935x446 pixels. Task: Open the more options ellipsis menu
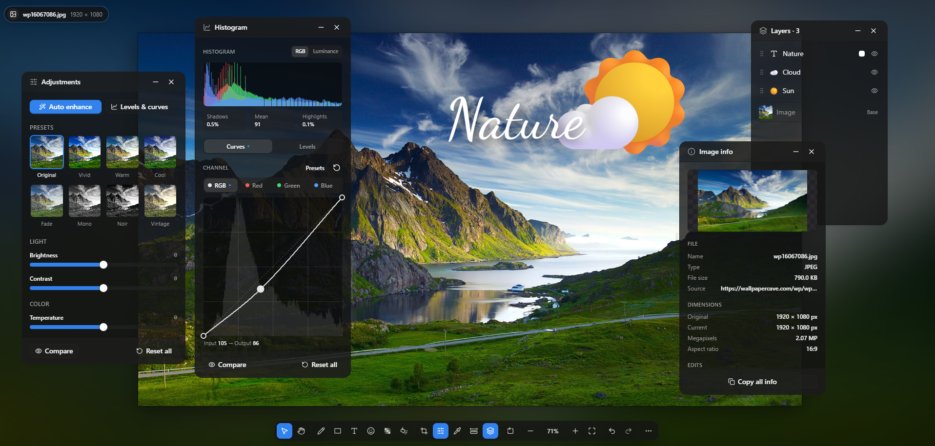coord(649,431)
